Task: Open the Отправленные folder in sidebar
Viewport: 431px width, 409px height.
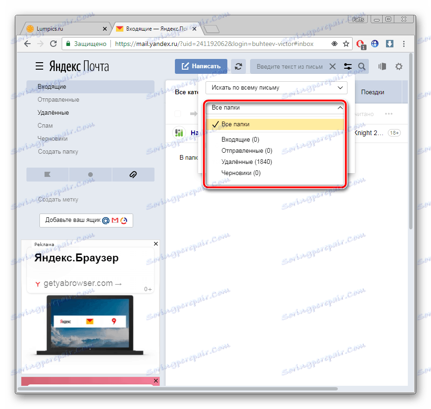Action: [58, 99]
